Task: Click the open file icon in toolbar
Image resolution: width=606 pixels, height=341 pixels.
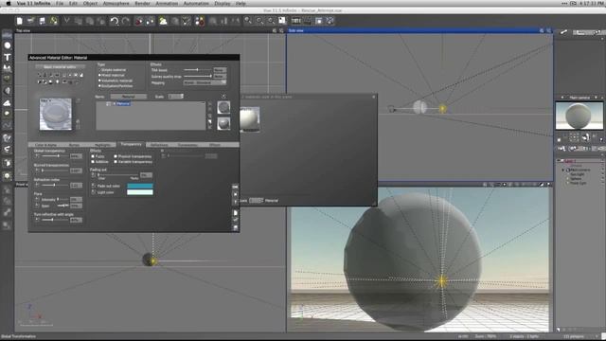Action: pyautogui.click(x=30, y=21)
